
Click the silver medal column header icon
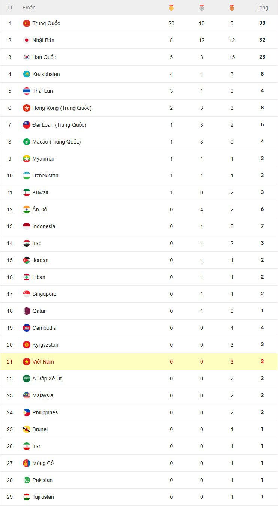(202, 8)
